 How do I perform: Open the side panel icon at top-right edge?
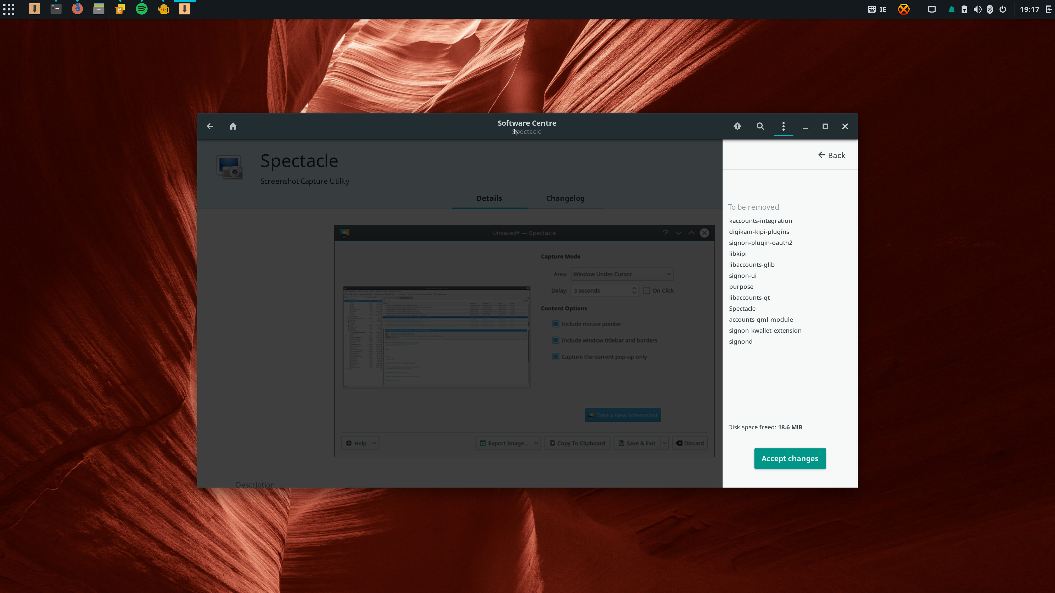pos(1048,9)
